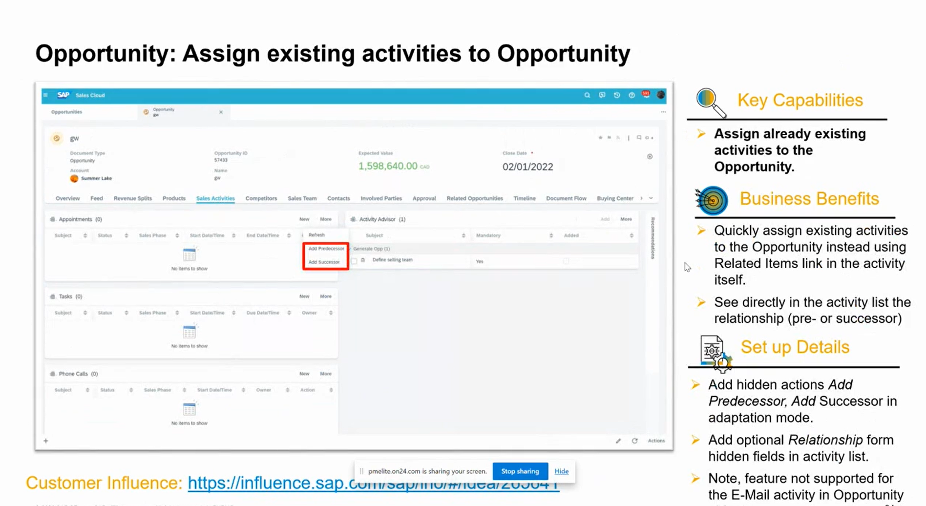
Task: Open the Document Flow tab
Action: point(566,198)
